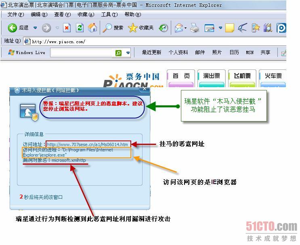Open the 编辑(E) menu
The height and width of the screenshot is (245, 300).
point(39,15)
